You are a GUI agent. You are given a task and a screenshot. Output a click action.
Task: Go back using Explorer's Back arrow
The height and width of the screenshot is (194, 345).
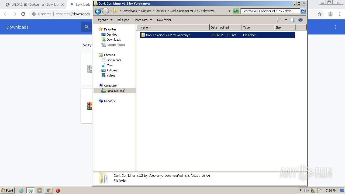(x=98, y=11)
